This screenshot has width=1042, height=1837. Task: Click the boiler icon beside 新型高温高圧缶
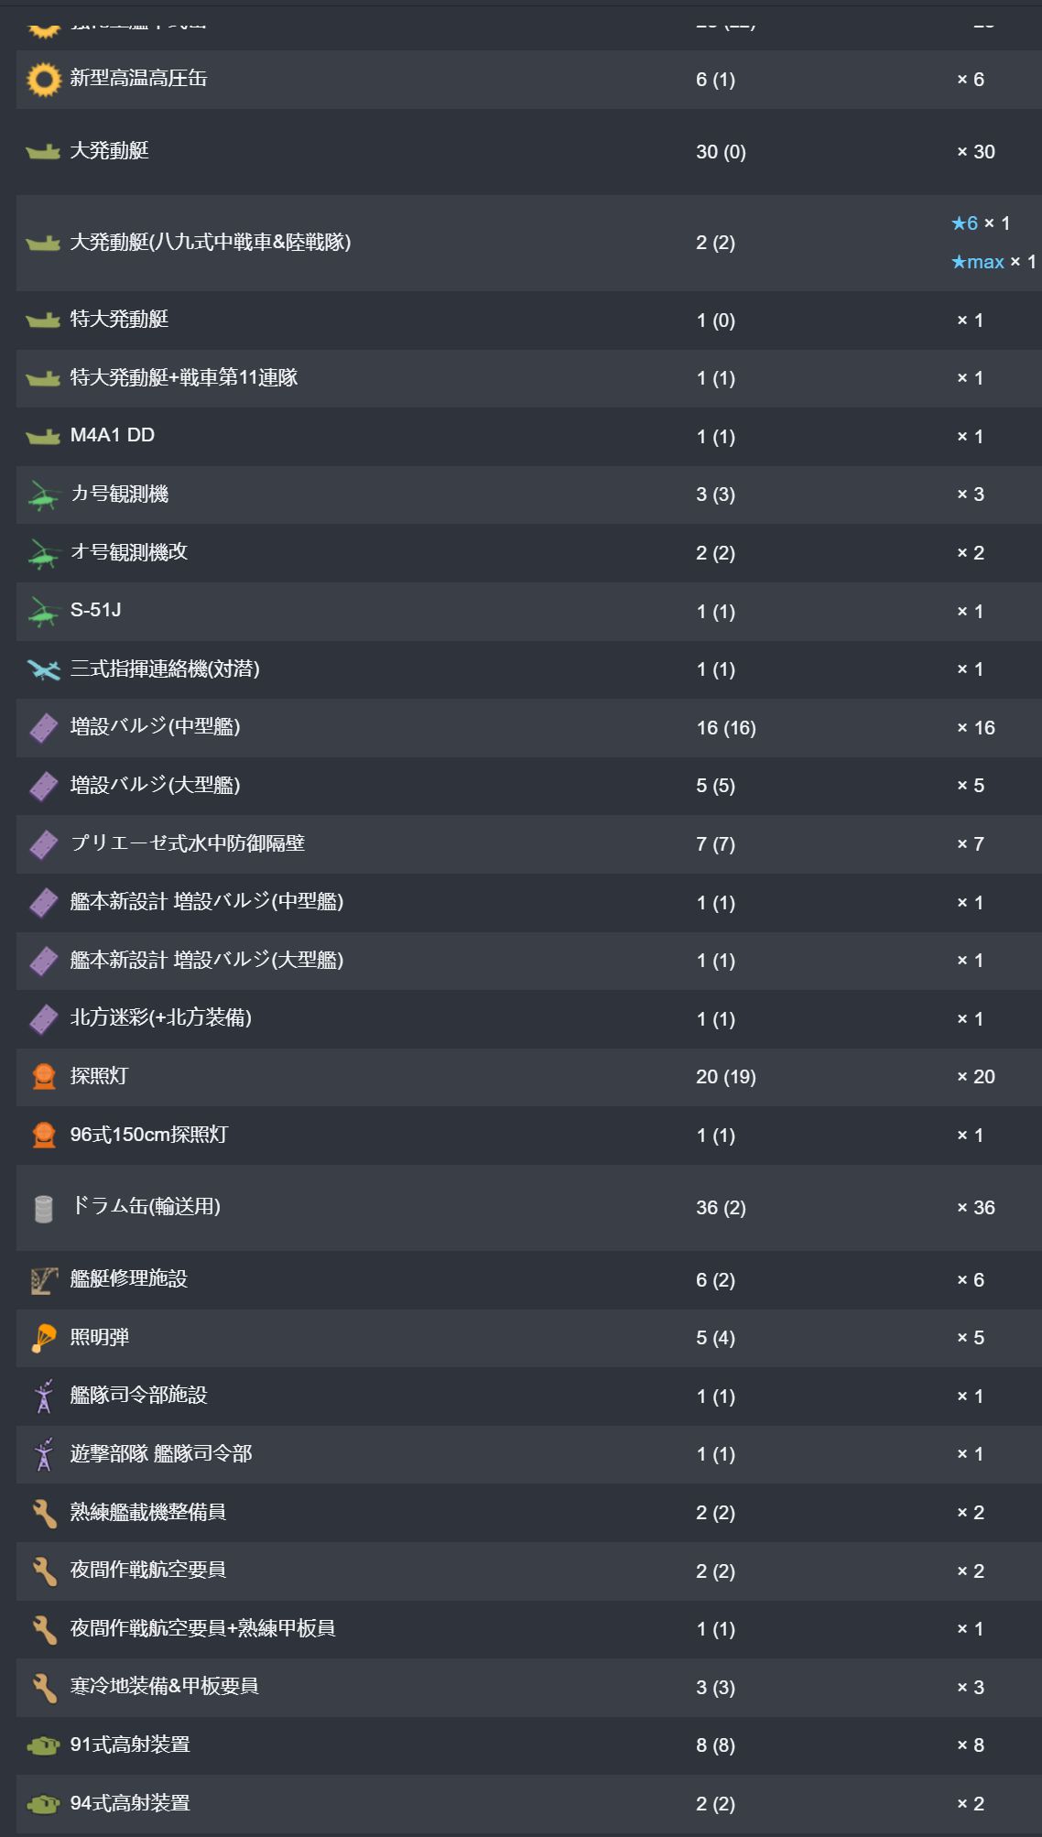pyautogui.click(x=43, y=80)
